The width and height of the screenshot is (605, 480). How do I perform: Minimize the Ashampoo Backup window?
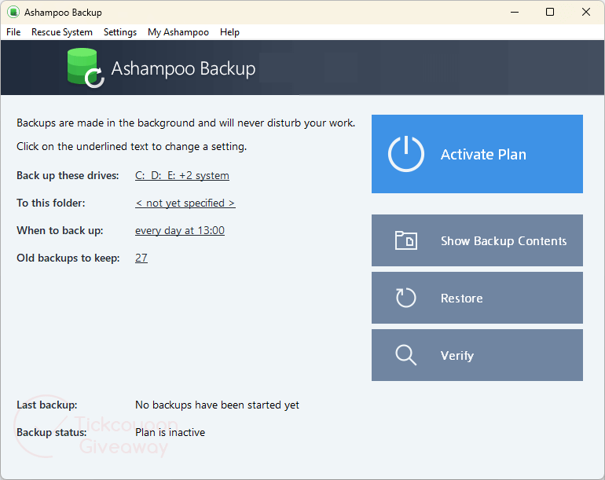tap(515, 13)
